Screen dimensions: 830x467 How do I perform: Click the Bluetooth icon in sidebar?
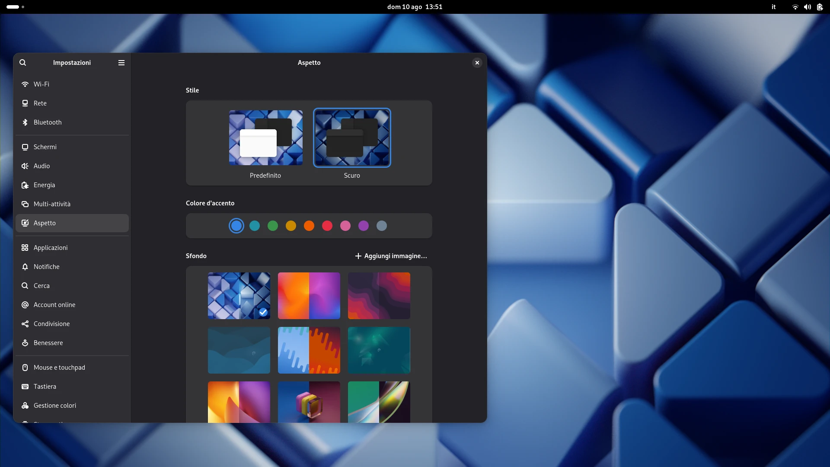(x=25, y=122)
